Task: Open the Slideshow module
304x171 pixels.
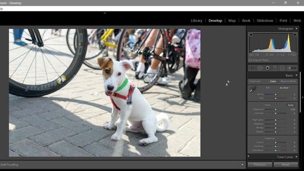Action: pos(265,20)
